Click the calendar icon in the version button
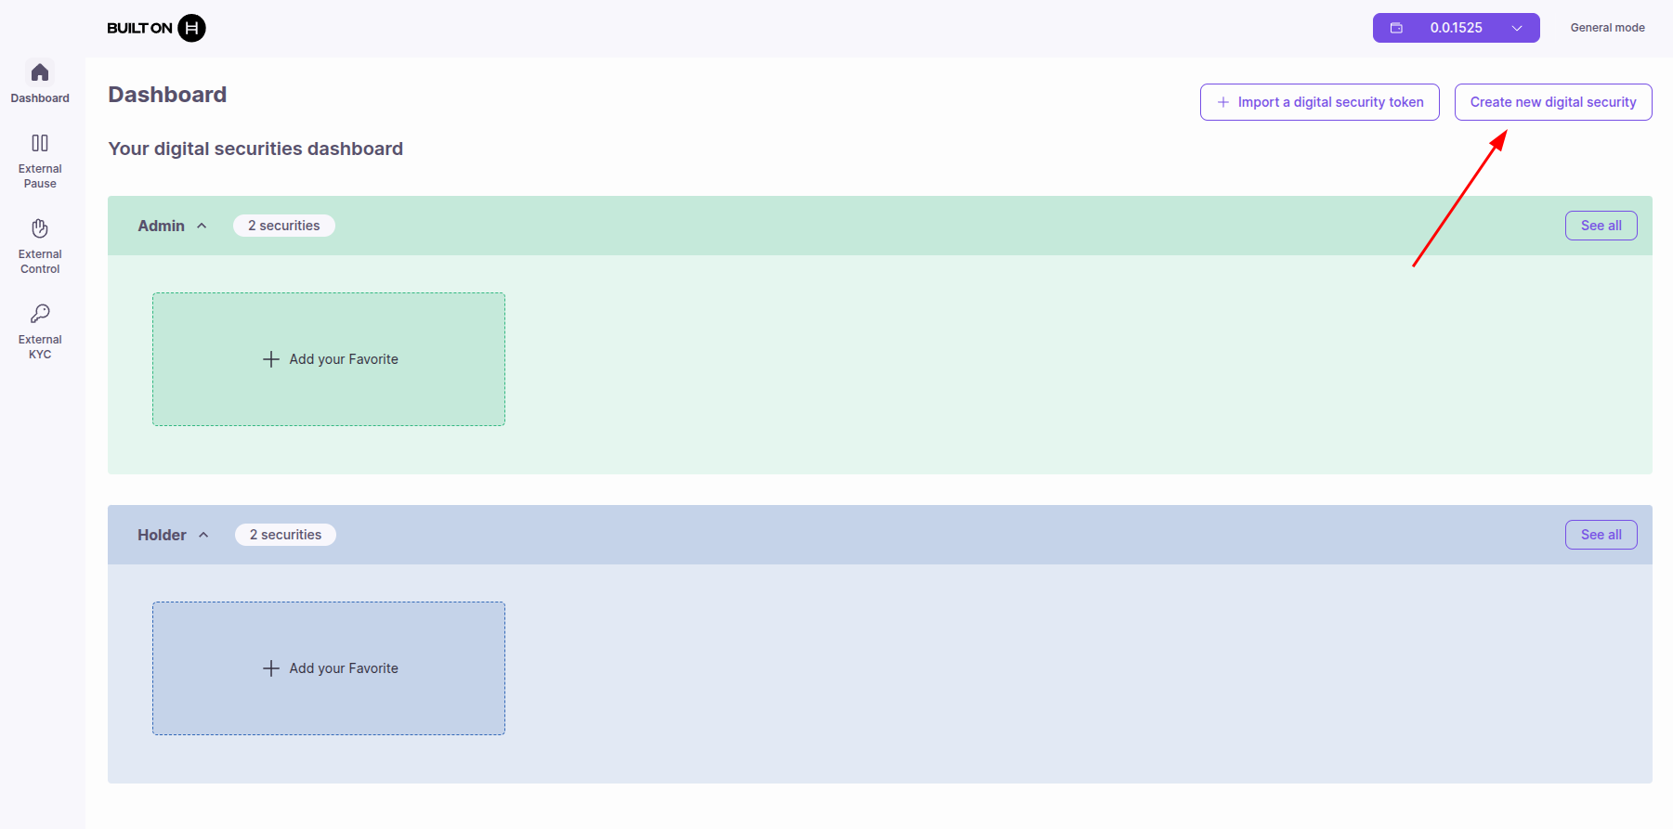Image resolution: width=1673 pixels, height=829 pixels. coord(1397,28)
